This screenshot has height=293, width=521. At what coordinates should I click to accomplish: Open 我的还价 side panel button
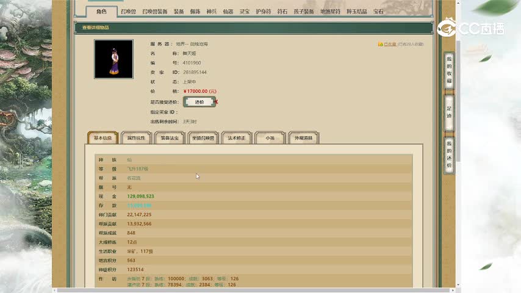449,154
